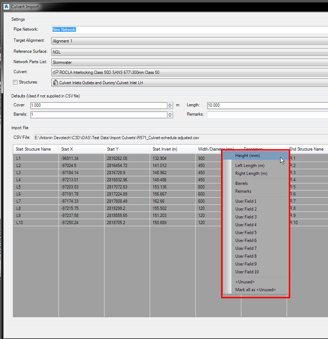Select User Field 4 menu entry
Viewport: 328px width, 339px height.
(x=256, y=224)
